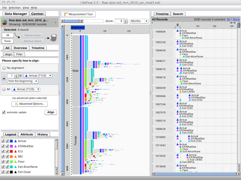Click the timeline horizontal scrollbar right arrow

click(239, 174)
